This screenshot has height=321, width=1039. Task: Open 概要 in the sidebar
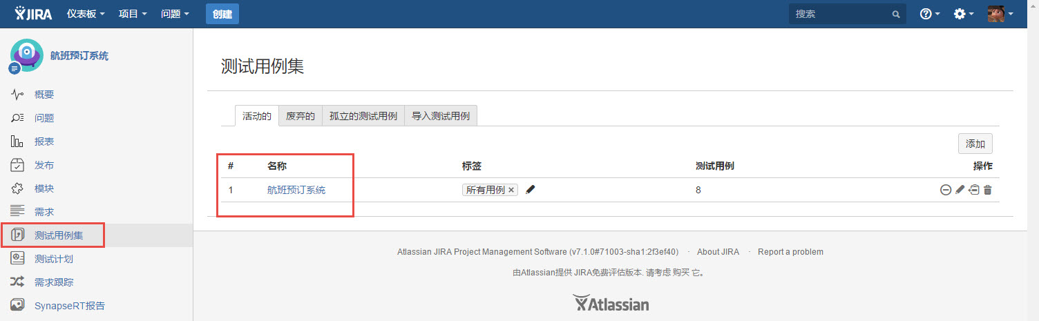coord(44,95)
